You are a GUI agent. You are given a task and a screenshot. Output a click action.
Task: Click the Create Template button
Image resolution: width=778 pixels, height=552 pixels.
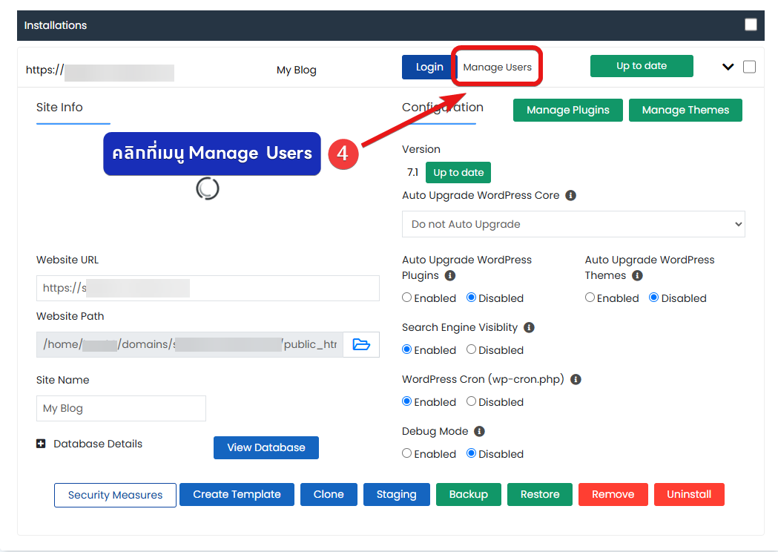point(237,494)
